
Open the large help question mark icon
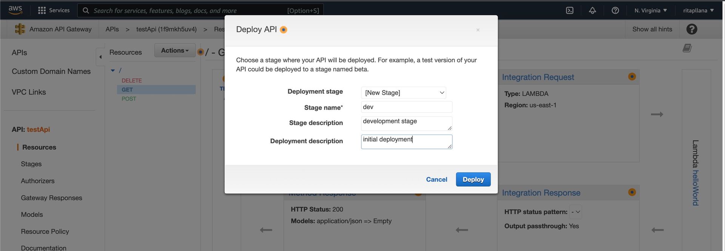[692, 29]
